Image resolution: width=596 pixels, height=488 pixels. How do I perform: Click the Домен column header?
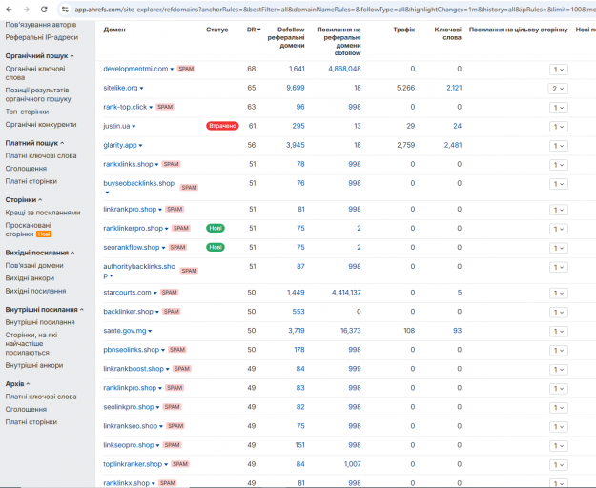pyautogui.click(x=114, y=30)
